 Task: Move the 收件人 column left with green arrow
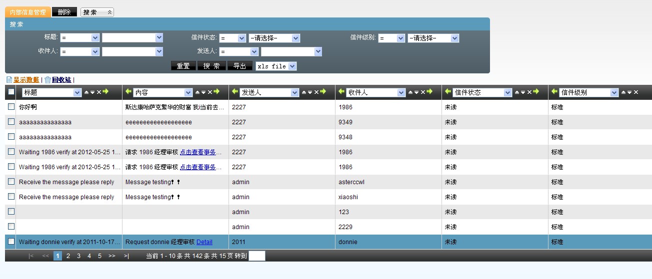pyautogui.click(x=341, y=92)
